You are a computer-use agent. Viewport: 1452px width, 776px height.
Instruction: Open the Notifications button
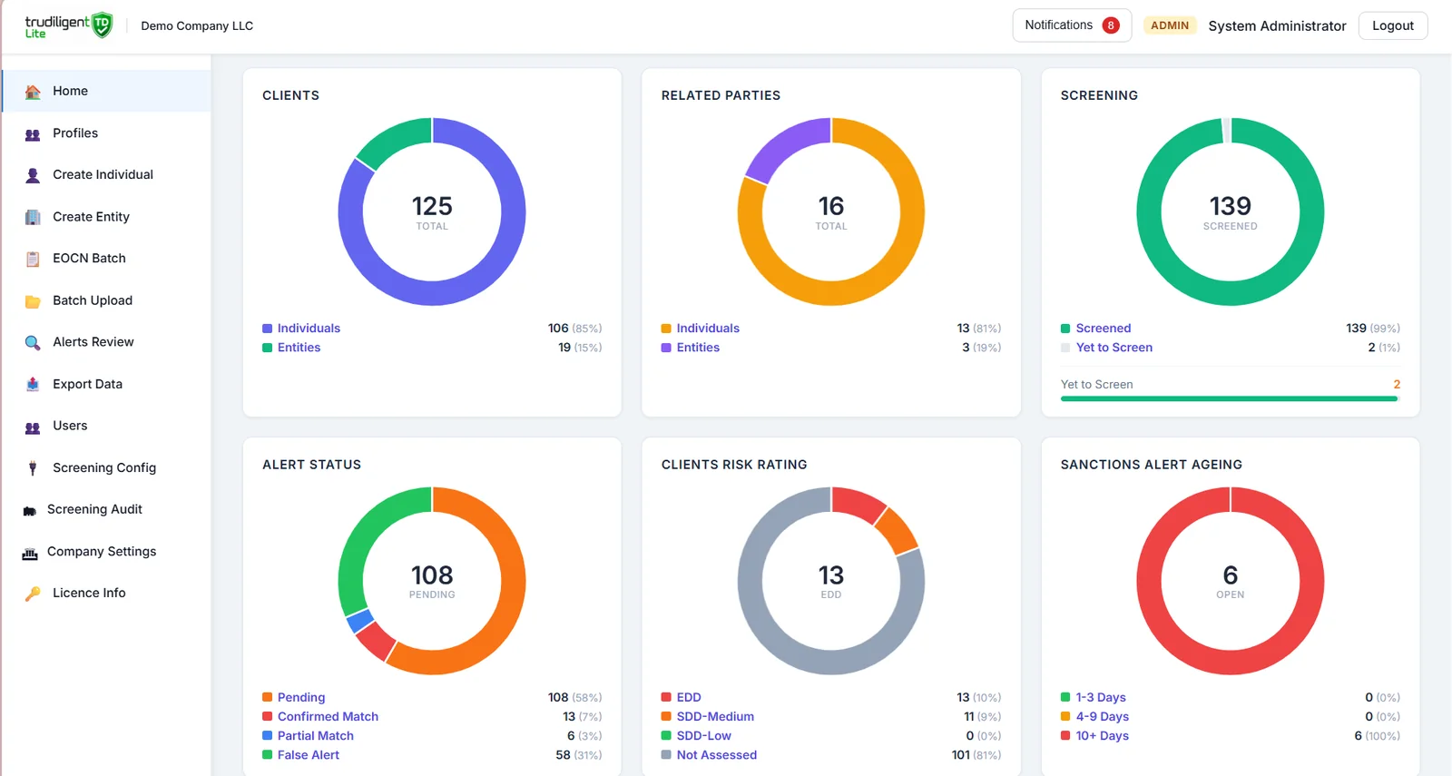[1072, 25]
